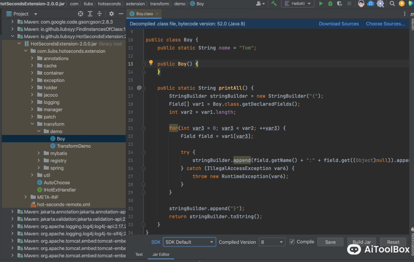414x262 pixels.
Task: Open Search Everywhere magnifier icon
Action: tap(392, 4)
